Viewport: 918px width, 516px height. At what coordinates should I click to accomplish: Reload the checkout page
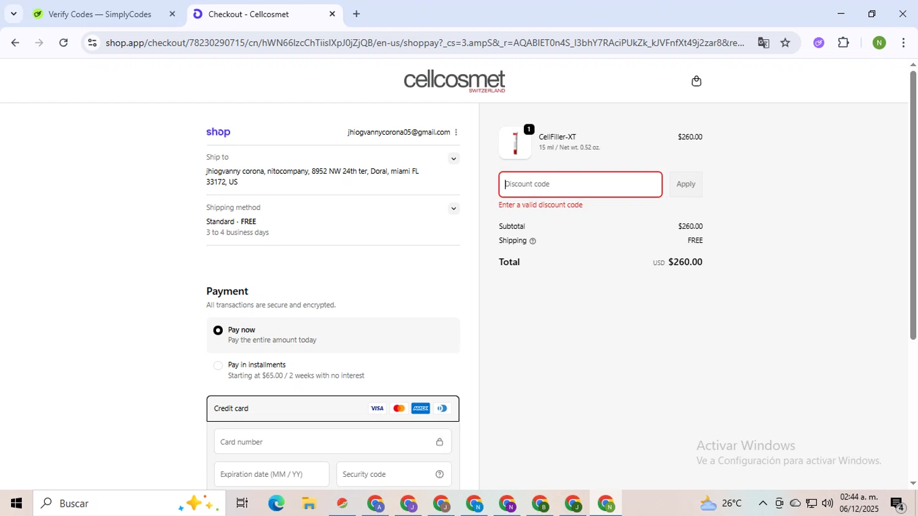64,43
